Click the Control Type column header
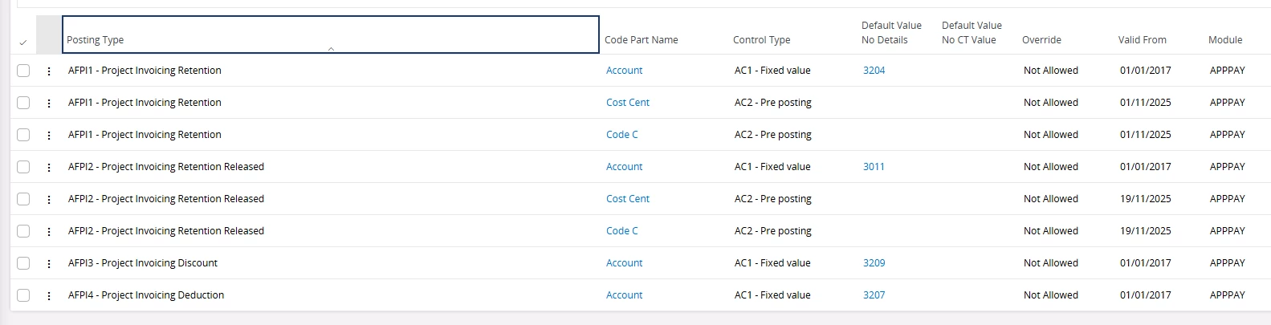 [x=761, y=40]
